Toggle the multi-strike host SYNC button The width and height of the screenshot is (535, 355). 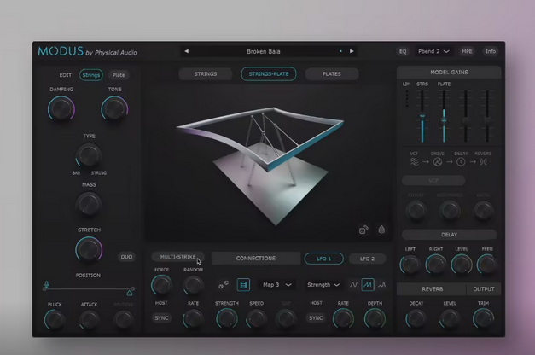click(161, 318)
